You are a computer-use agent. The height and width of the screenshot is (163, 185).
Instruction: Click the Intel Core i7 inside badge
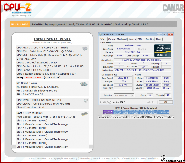162,51
